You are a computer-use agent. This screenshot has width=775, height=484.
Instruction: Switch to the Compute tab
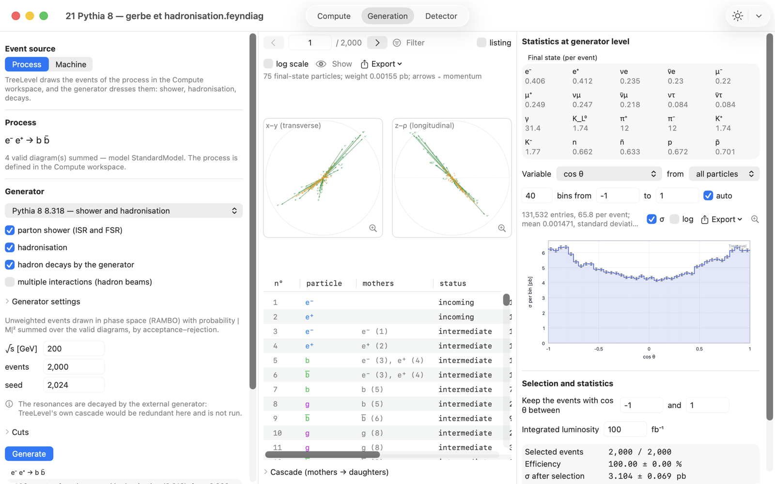(334, 16)
